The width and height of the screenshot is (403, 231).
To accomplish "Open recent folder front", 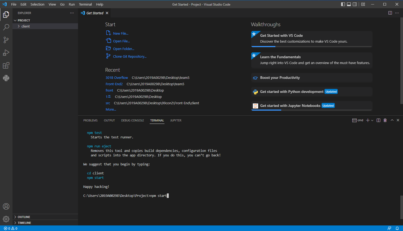I will (109, 90).
